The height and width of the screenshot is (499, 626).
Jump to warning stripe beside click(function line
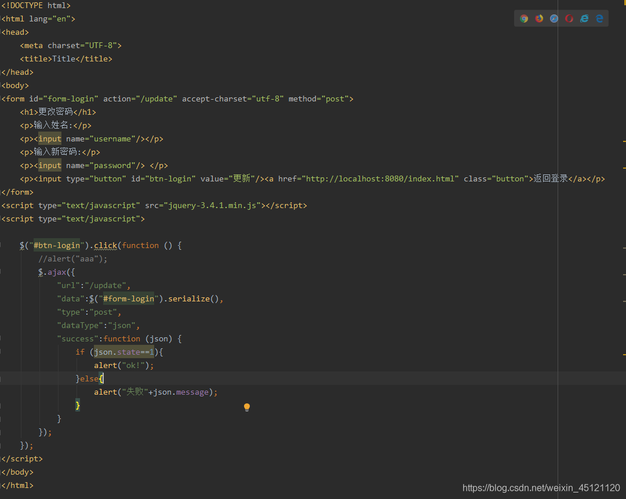coord(624,248)
